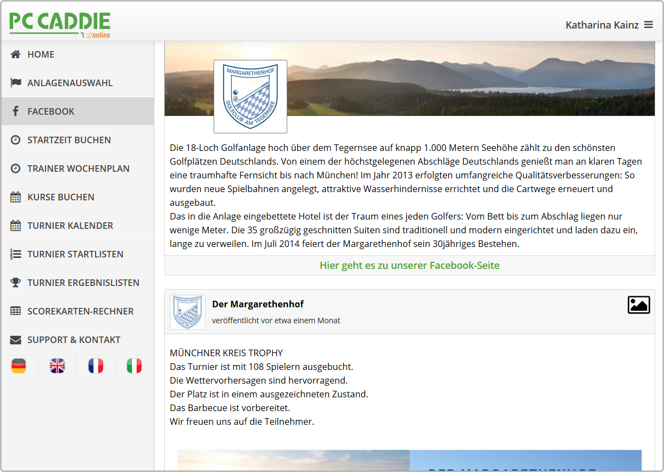
Task: Click the line 'Wir freuen uns auf die Teilnehmer.'
Action: [x=242, y=422]
